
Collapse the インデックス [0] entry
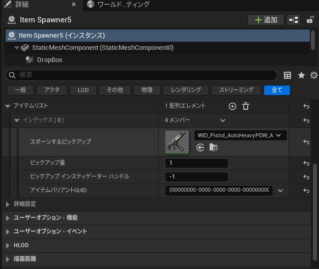(17, 121)
